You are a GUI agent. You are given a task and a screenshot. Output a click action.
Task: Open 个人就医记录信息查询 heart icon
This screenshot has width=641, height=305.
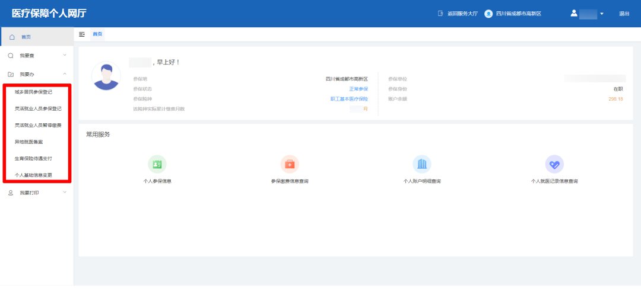pyautogui.click(x=554, y=164)
